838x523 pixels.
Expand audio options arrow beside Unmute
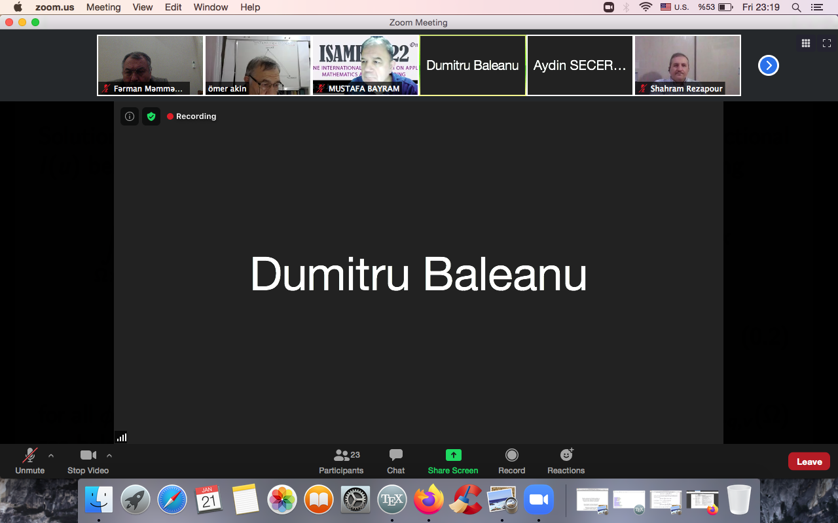pos(51,456)
